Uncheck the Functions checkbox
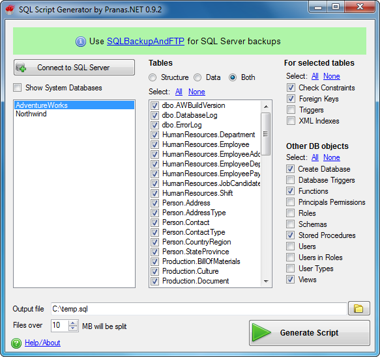This screenshot has width=380, height=357. (290, 191)
